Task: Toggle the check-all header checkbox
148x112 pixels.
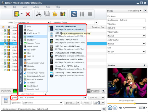Action: point(3,27)
